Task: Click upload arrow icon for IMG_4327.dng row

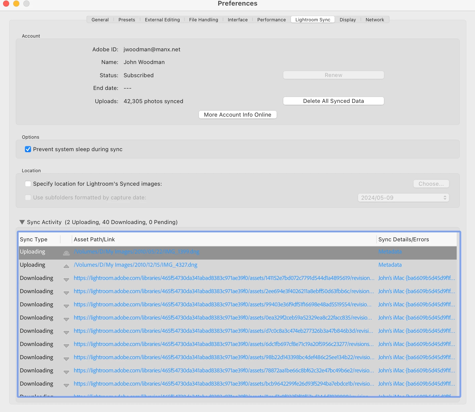Action: (x=66, y=266)
